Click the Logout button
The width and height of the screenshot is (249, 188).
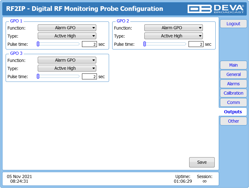(233, 24)
